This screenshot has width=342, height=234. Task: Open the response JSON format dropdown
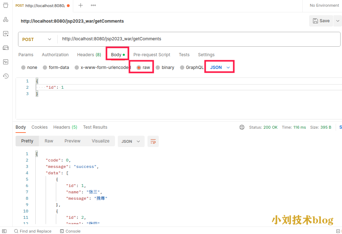click(x=131, y=141)
